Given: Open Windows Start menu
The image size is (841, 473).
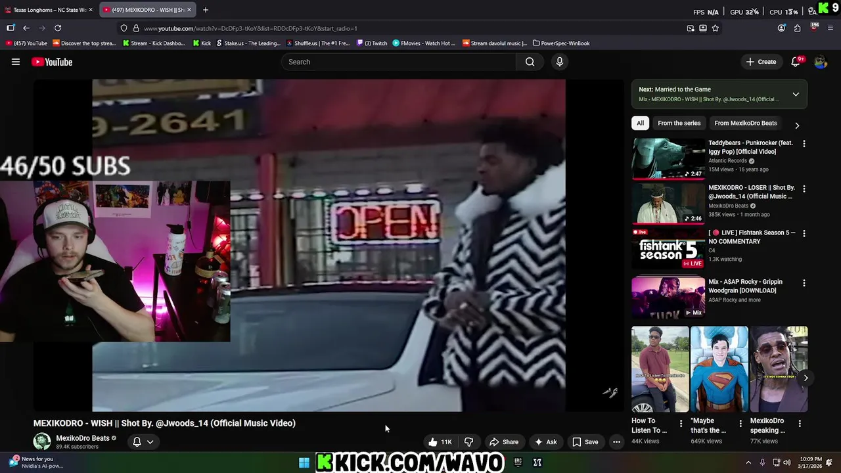Looking at the screenshot, I should coord(304,462).
